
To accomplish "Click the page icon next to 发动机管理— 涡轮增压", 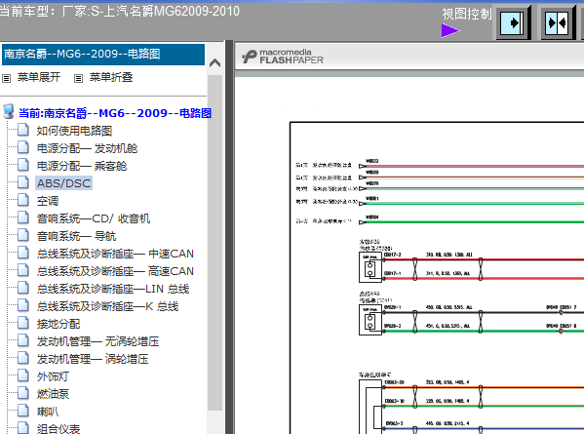I will click(23, 357).
